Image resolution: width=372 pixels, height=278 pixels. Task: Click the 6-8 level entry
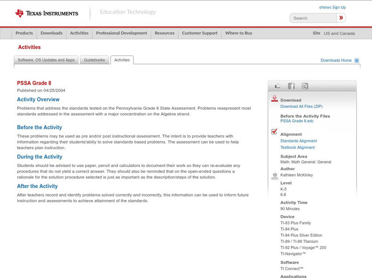coord(283,195)
